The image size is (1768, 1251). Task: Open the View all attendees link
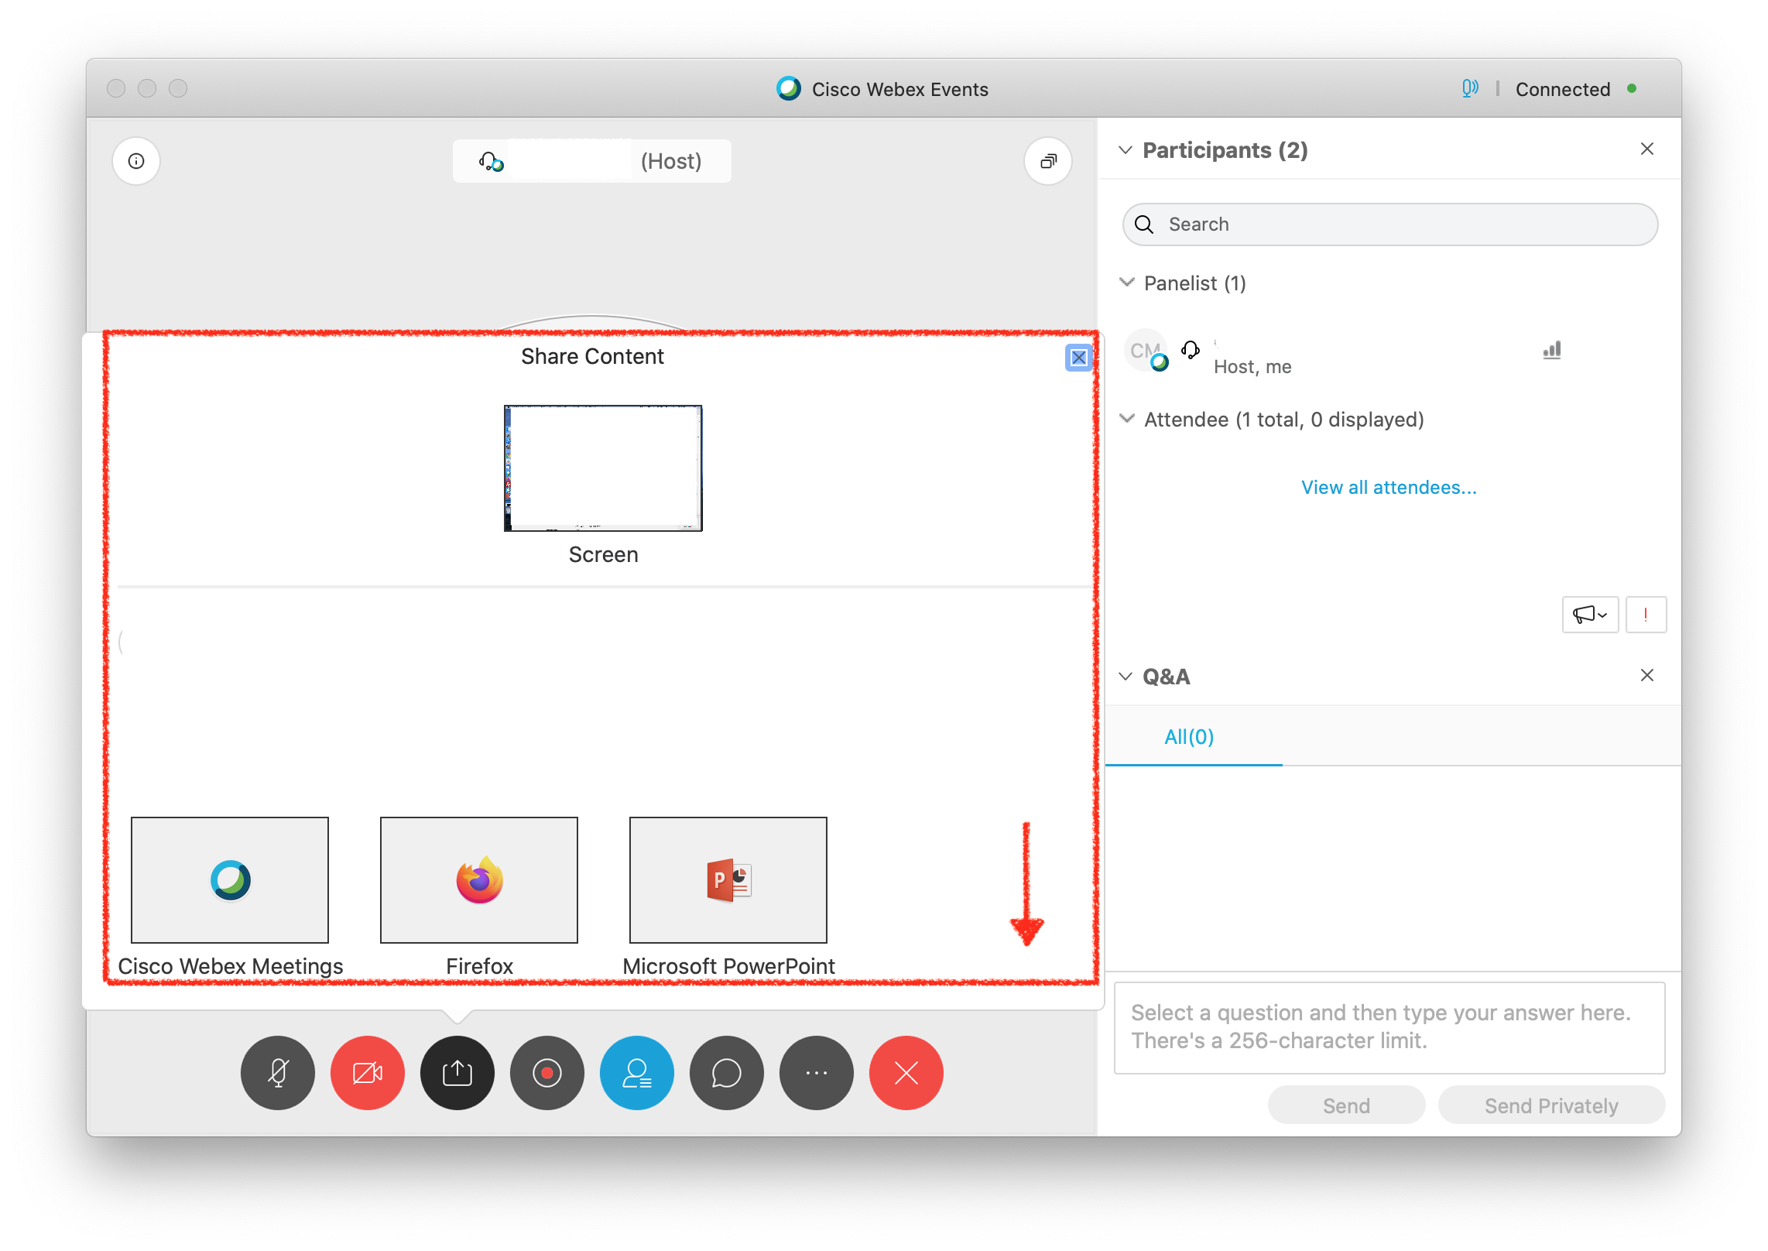(x=1389, y=488)
